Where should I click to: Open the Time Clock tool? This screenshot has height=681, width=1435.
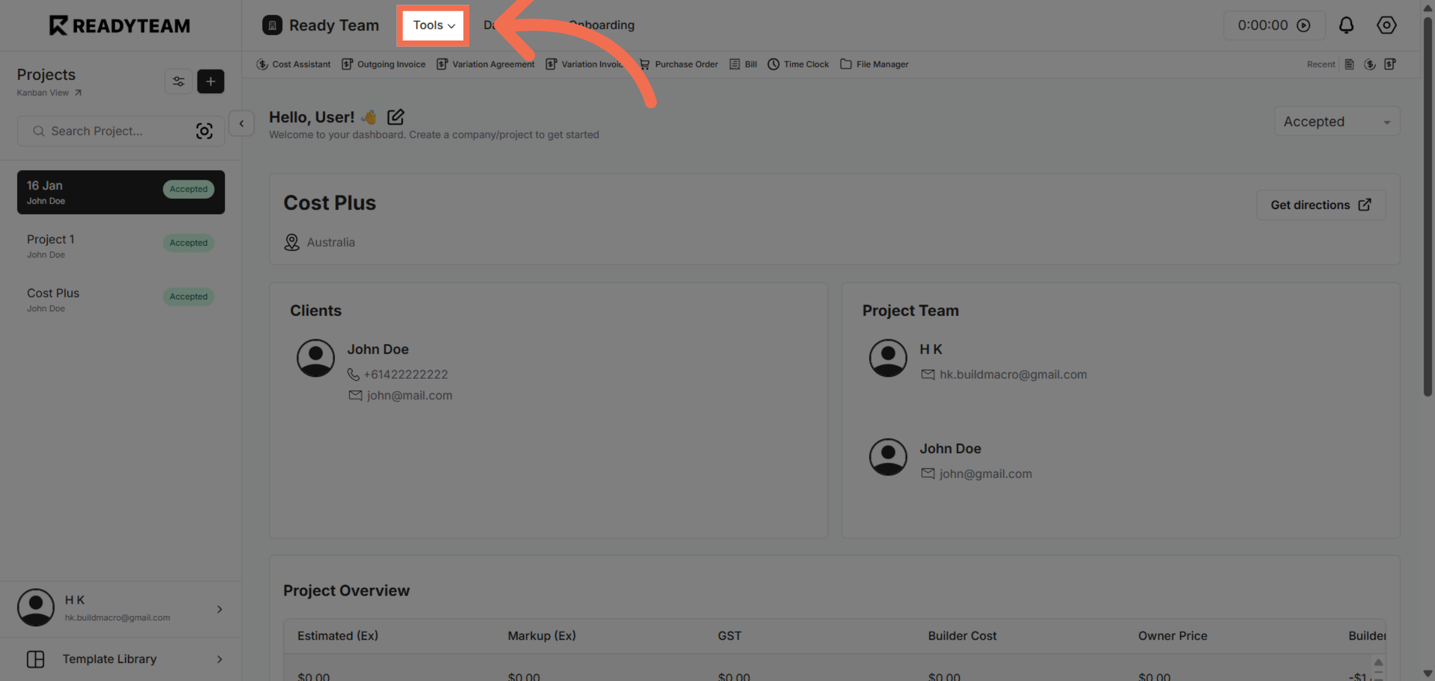(798, 64)
